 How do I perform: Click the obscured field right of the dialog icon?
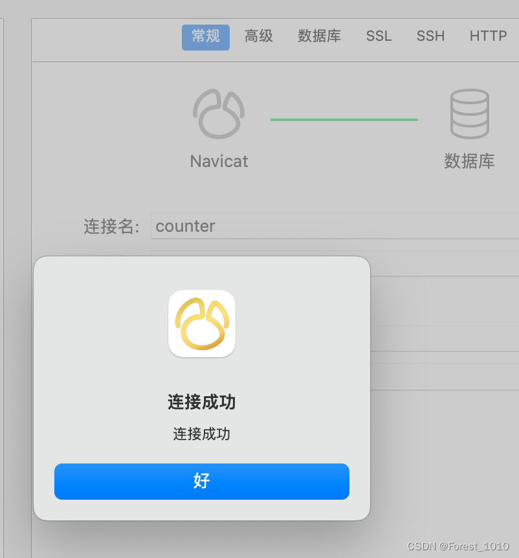[x=445, y=339]
